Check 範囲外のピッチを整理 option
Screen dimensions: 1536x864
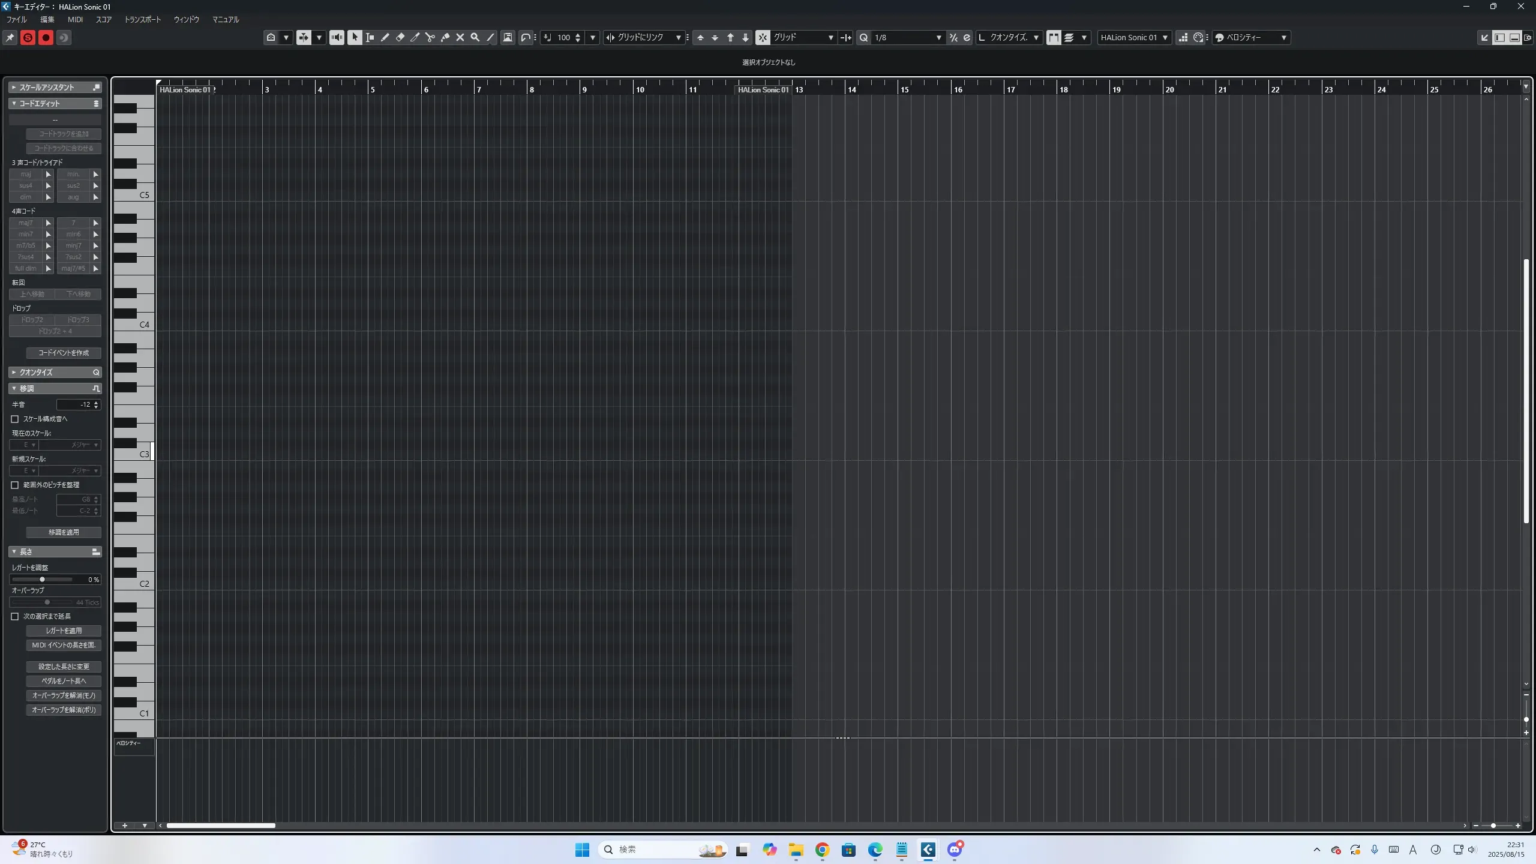[x=15, y=485]
